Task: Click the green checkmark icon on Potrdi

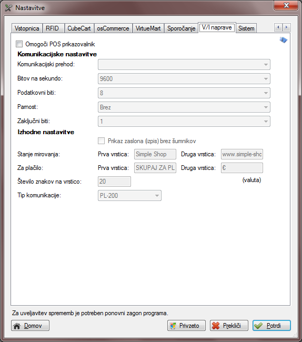Action: coord(258,326)
